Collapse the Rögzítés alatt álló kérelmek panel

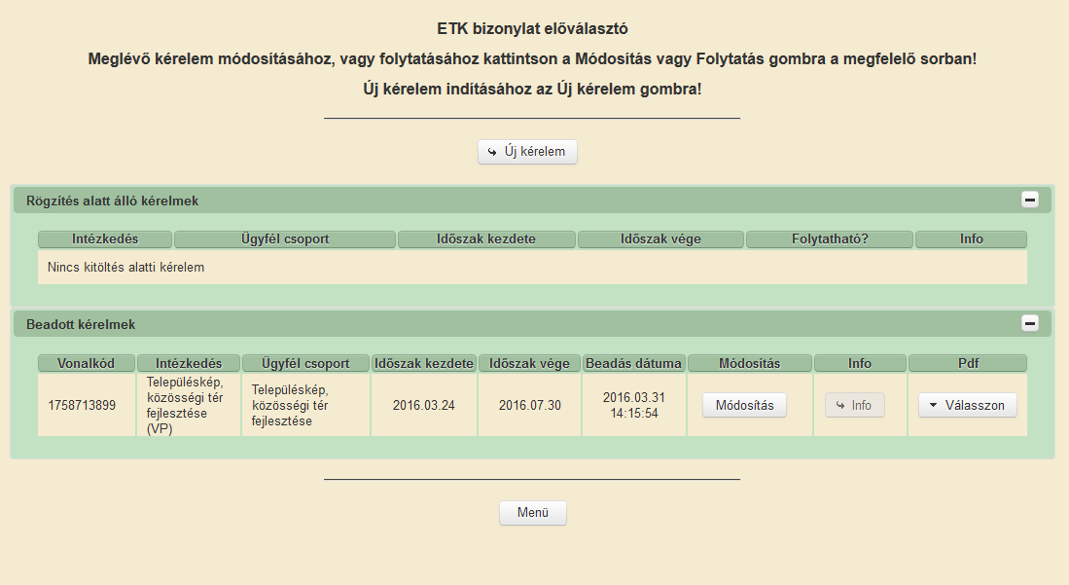[x=1029, y=200]
